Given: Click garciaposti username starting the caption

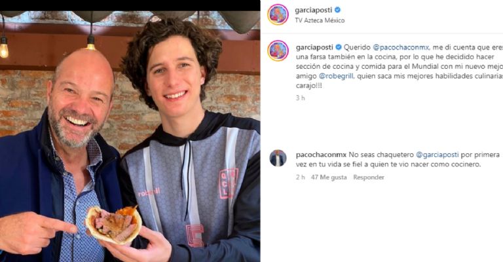Looking at the screenshot, I should point(314,47).
